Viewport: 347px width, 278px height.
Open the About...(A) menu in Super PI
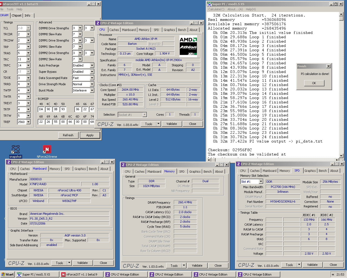tap(235, 9)
